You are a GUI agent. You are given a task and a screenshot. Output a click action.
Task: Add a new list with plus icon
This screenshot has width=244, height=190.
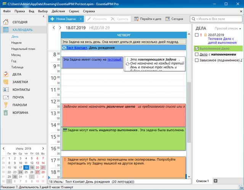215,180
